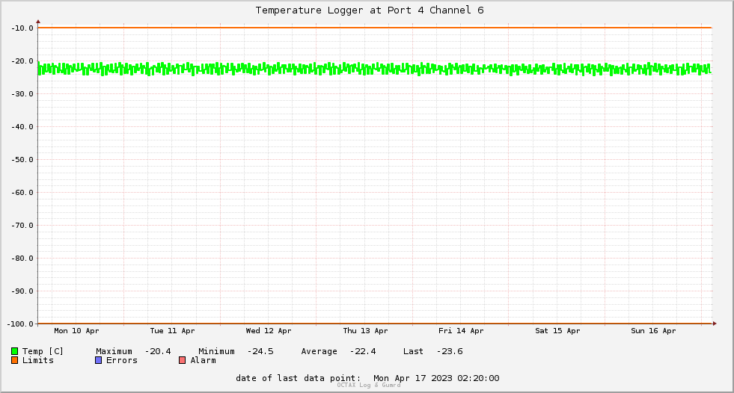Click the -40.0 y-axis label

pyautogui.click(x=22, y=126)
